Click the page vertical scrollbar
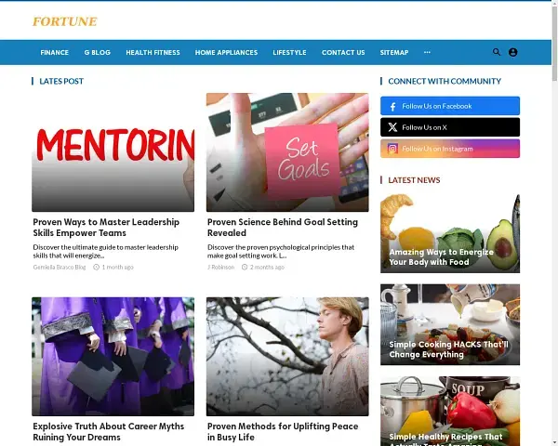Image resolution: width=558 pixels, height=446 pixels. (x=554, y=223)
